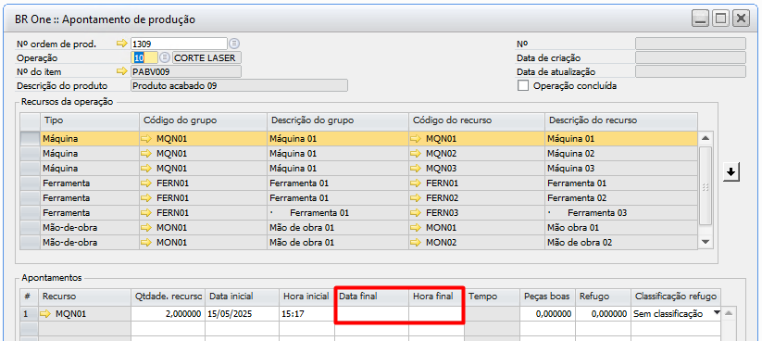Image resolution: width=762 pixels, height=341 pixels.
Task: Click the Descrição do recurso column header
Action: pyautogui.click(x=621, y=120)
